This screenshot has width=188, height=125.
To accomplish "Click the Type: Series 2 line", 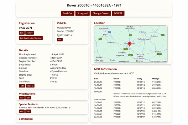I will 65,35.
